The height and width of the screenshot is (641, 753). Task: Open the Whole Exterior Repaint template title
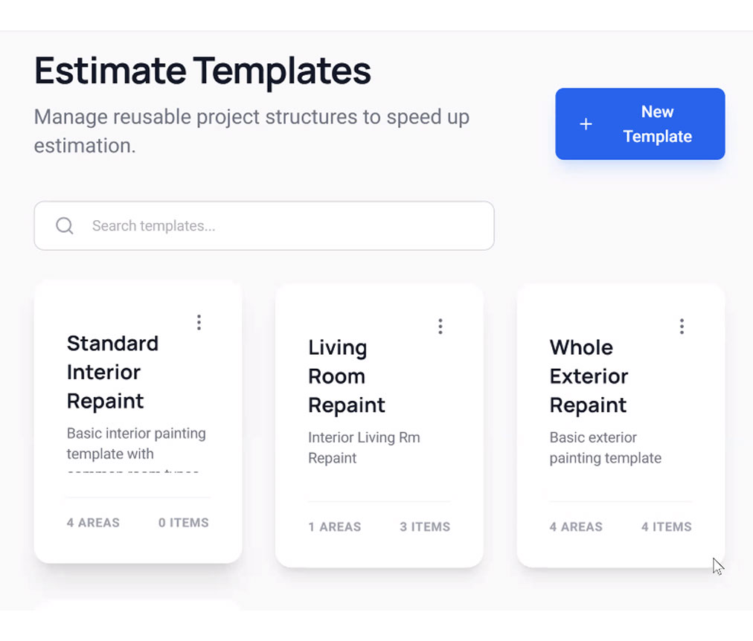(589, 376)
